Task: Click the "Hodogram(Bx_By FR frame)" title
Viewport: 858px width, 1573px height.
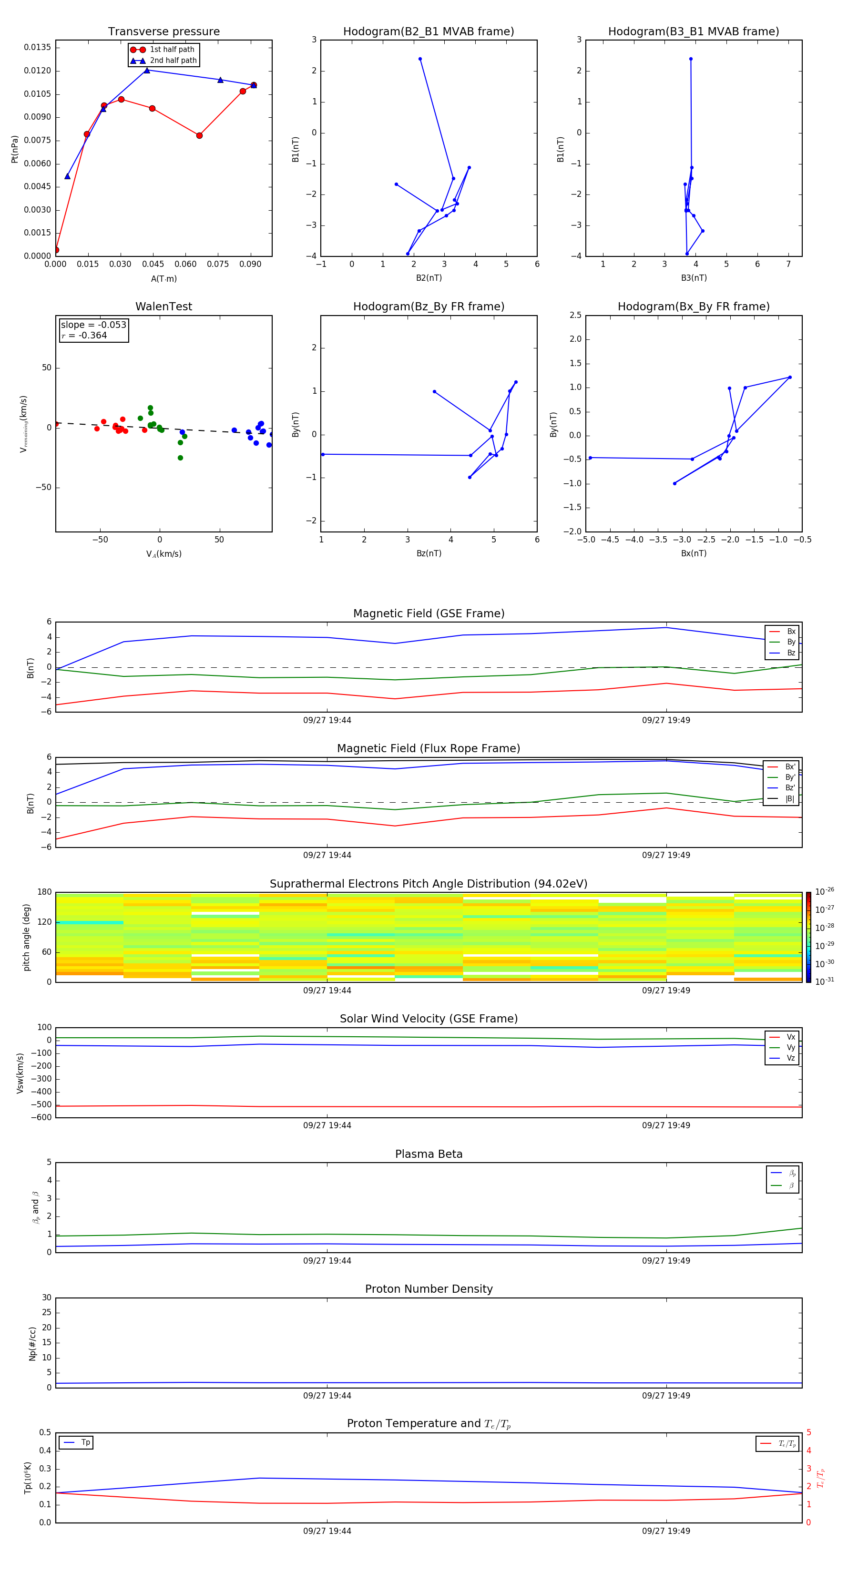Action: (x=694, y=306)
